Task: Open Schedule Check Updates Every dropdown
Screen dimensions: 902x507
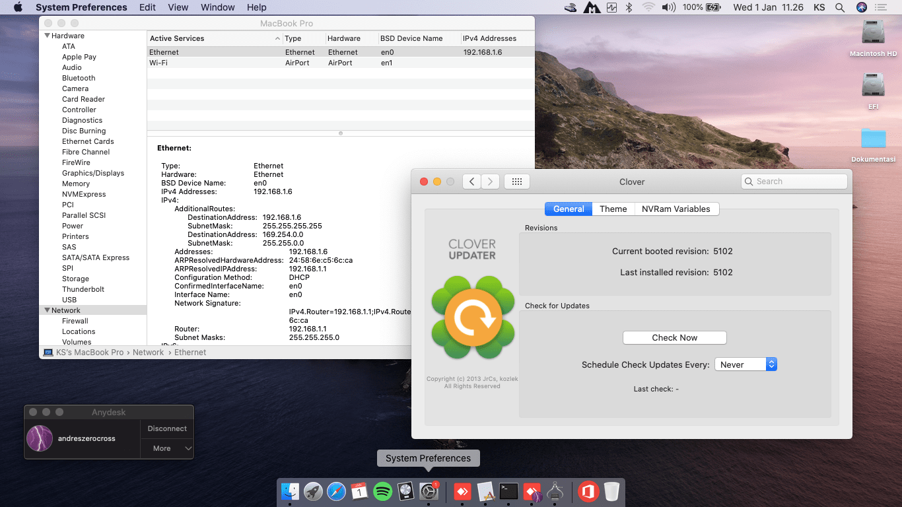Action: click(x=746, y=364)
